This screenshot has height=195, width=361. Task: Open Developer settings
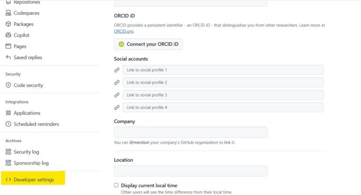[x=34, y=180]
